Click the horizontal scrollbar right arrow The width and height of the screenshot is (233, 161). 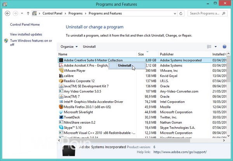(x=224, y=140)
